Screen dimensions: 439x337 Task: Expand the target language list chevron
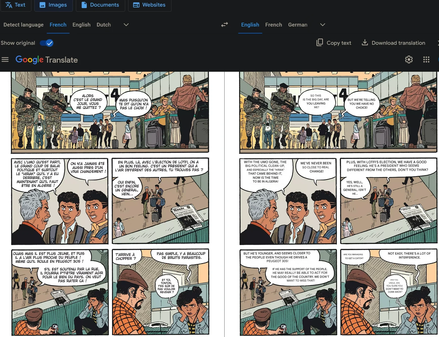click(322, 25)
